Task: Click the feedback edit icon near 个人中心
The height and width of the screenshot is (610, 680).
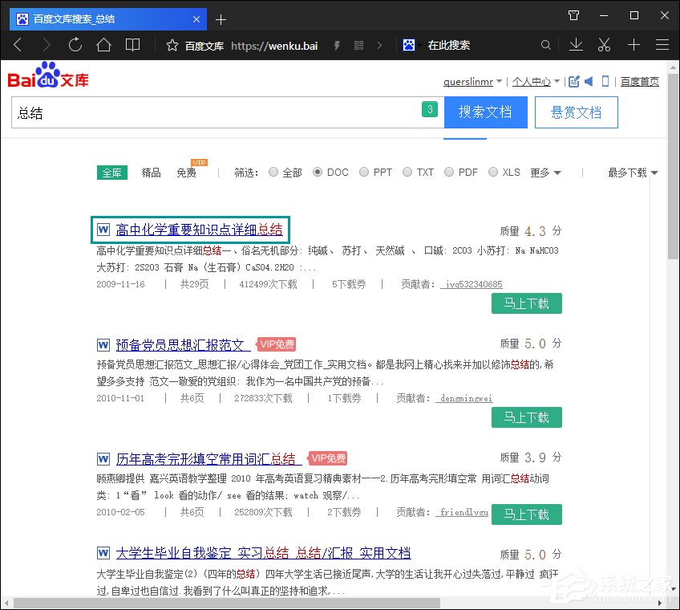Action: click(574, 80)
